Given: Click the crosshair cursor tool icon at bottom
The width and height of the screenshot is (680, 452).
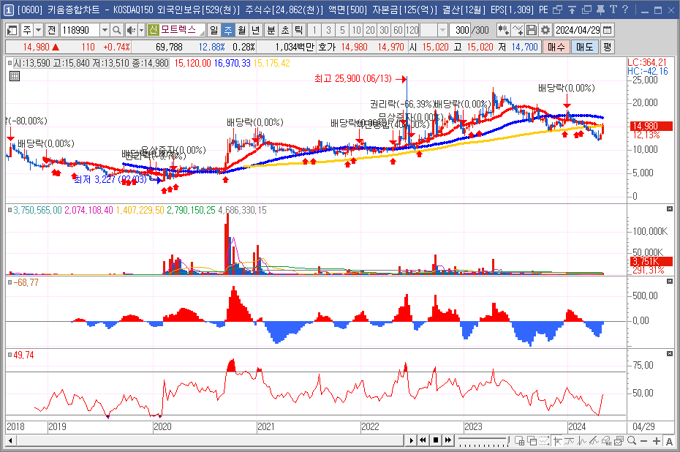Looking at the screenshot, I should point(558,441).
